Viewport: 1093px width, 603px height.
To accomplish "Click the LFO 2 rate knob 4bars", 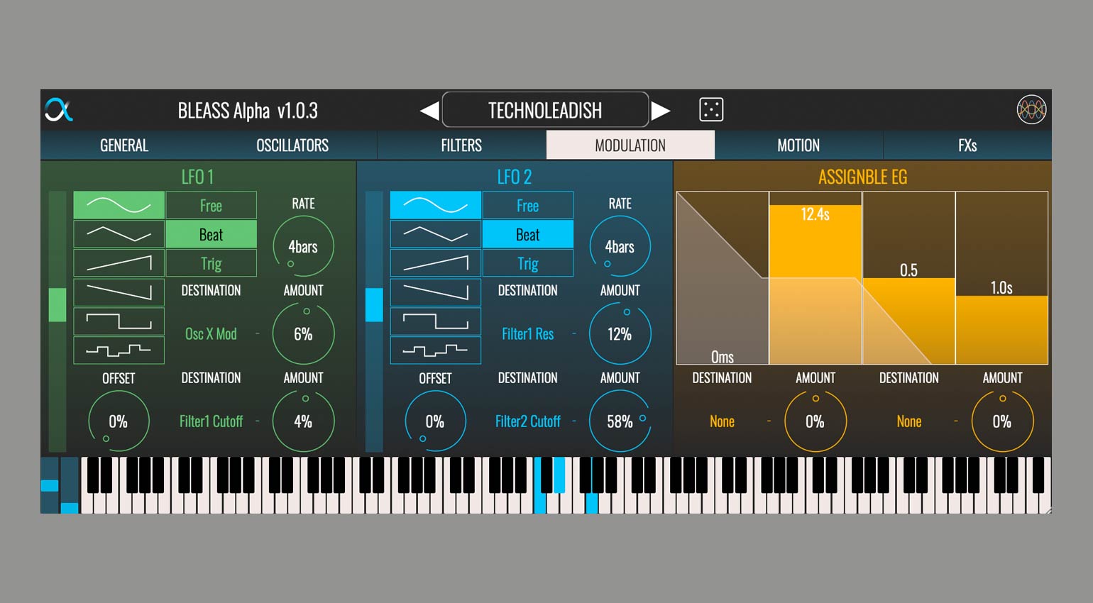I will pyautogui.click(x=620, y=246).
